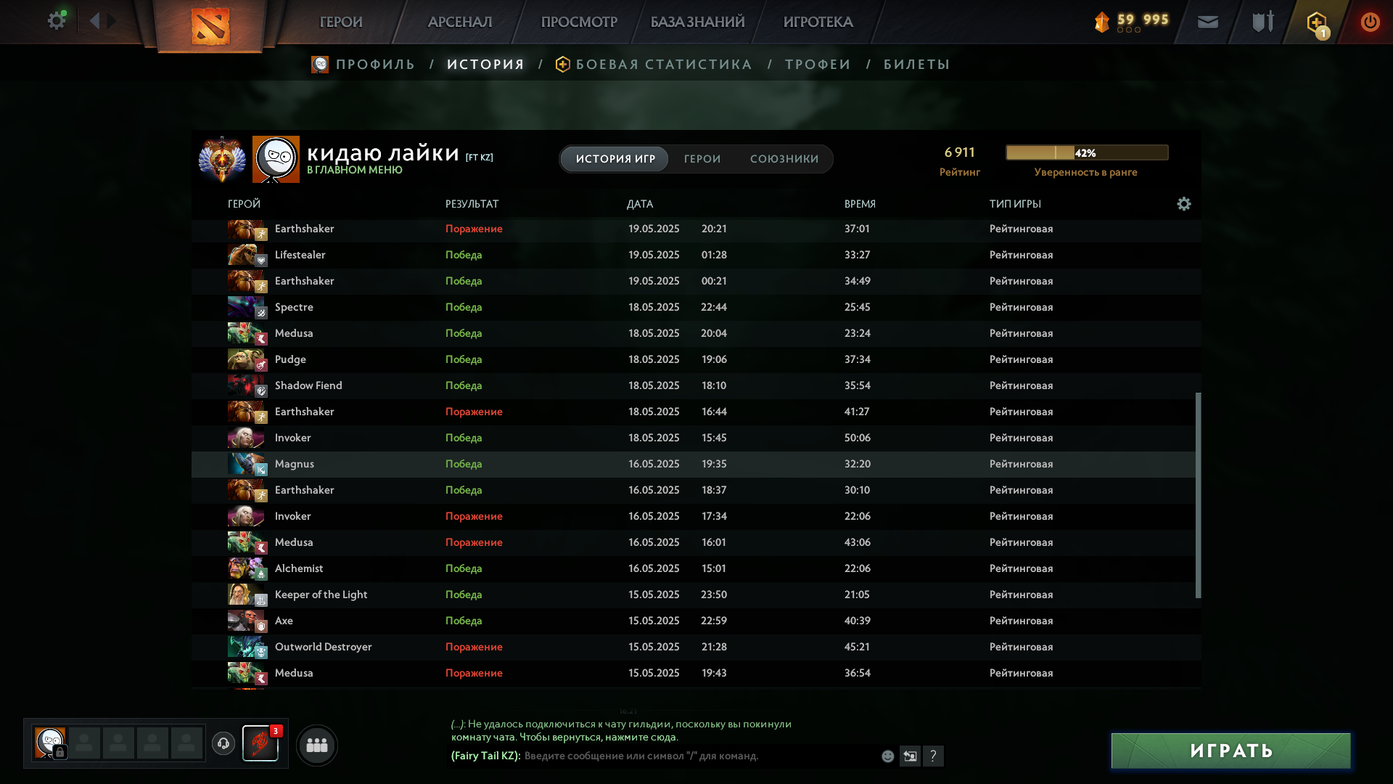Click the voice chat headset icon
The width and height of the screenshot is (1393, 784).
click(x=223, y=743)
